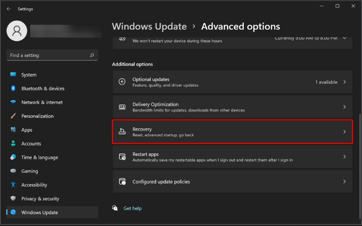
Task: Open Accessibility settings
Action: click(52, 185)
